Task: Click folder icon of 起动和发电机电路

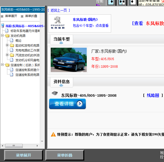Action: pos(12,45)
